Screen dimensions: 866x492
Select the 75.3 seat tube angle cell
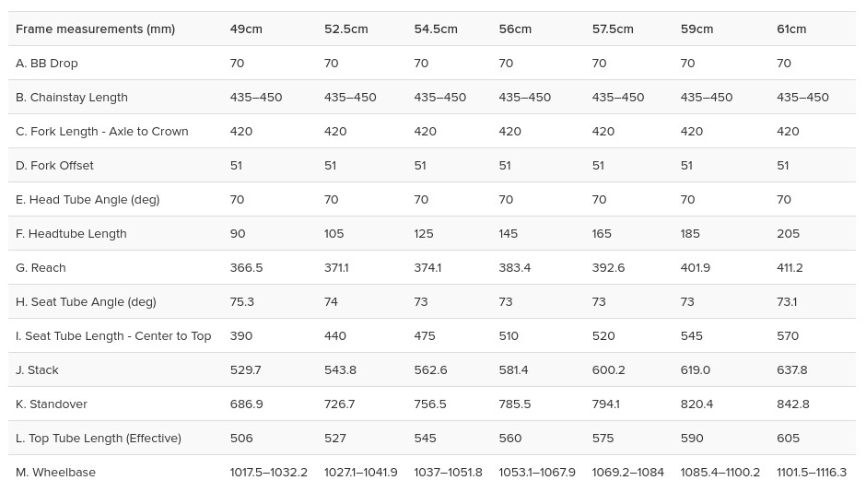(x=242, y=301)
